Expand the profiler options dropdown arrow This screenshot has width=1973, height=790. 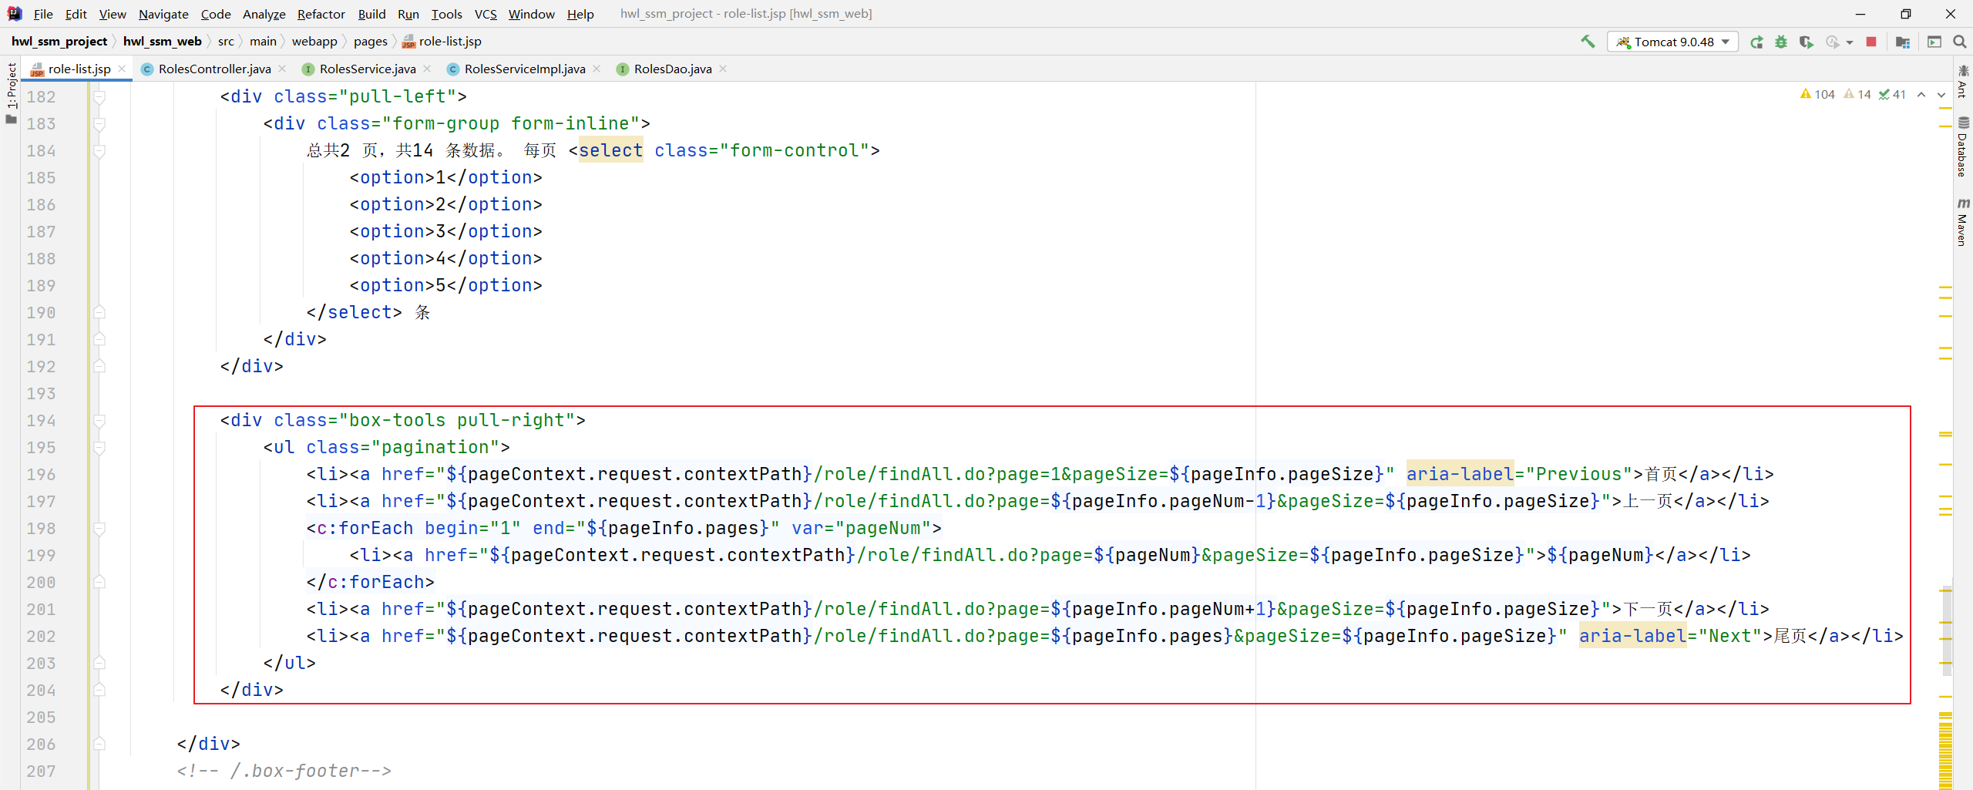(1850, 42)
